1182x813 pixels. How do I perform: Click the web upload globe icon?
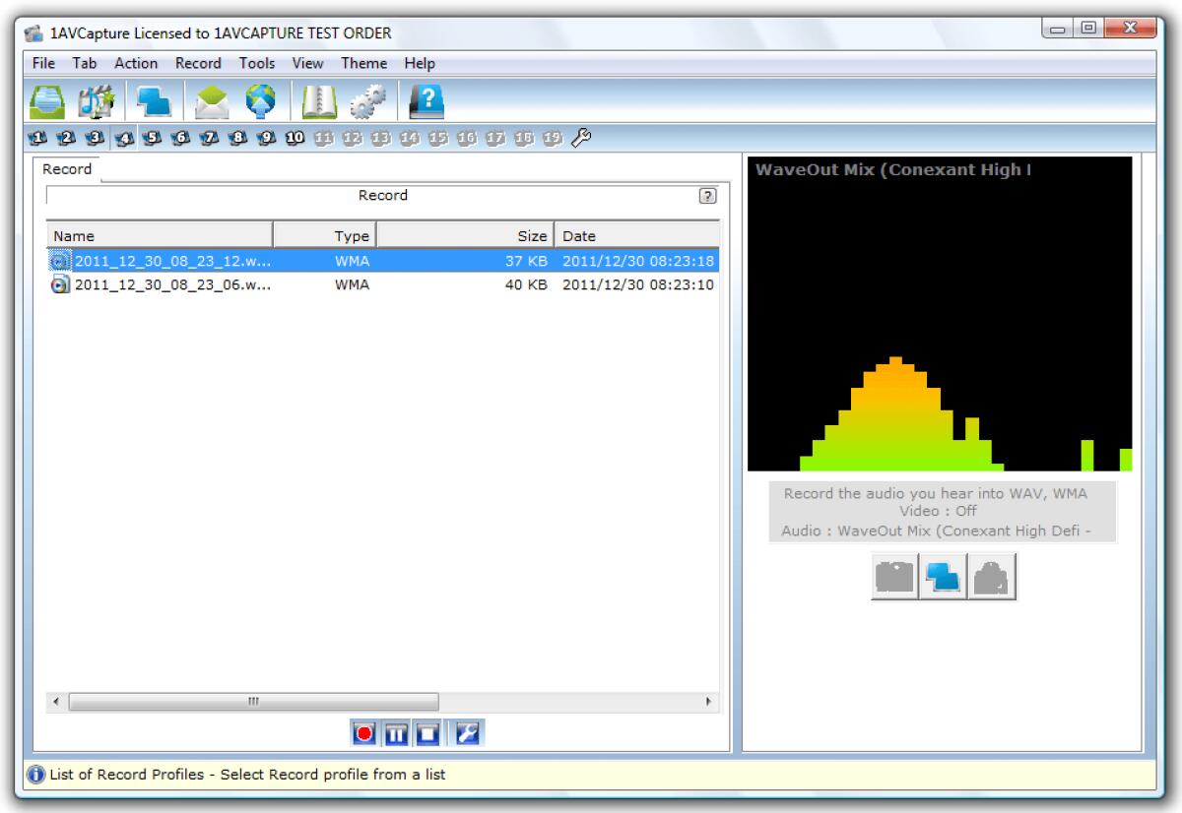[x=261, y=100]
